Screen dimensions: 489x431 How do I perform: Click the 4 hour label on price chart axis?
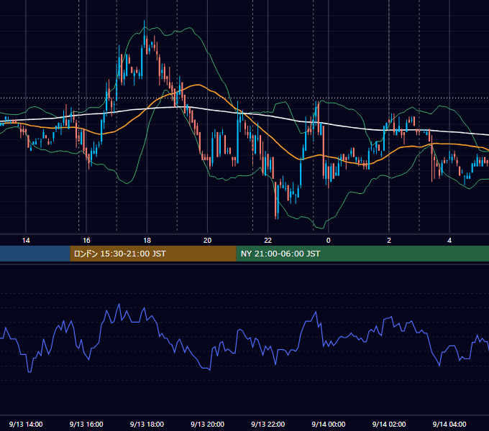pos(449,241)
